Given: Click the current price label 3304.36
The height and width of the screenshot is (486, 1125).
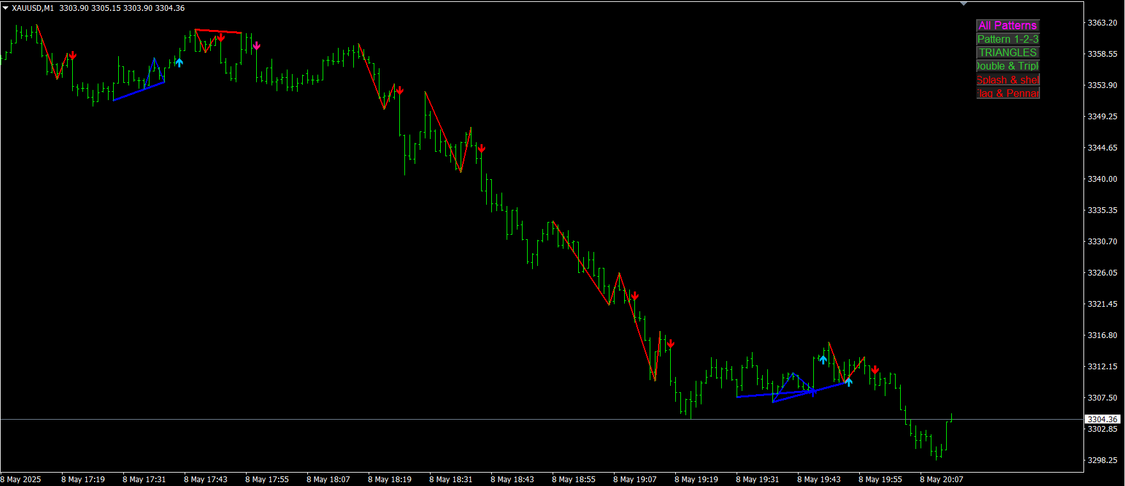Looking at the screenshot, I should click(x=1103, y=419).
